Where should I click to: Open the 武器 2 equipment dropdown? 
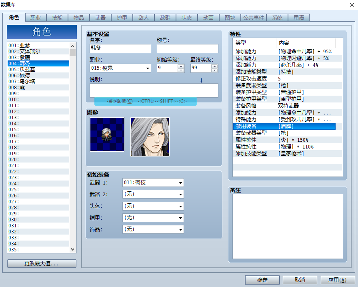click(153, 194)
